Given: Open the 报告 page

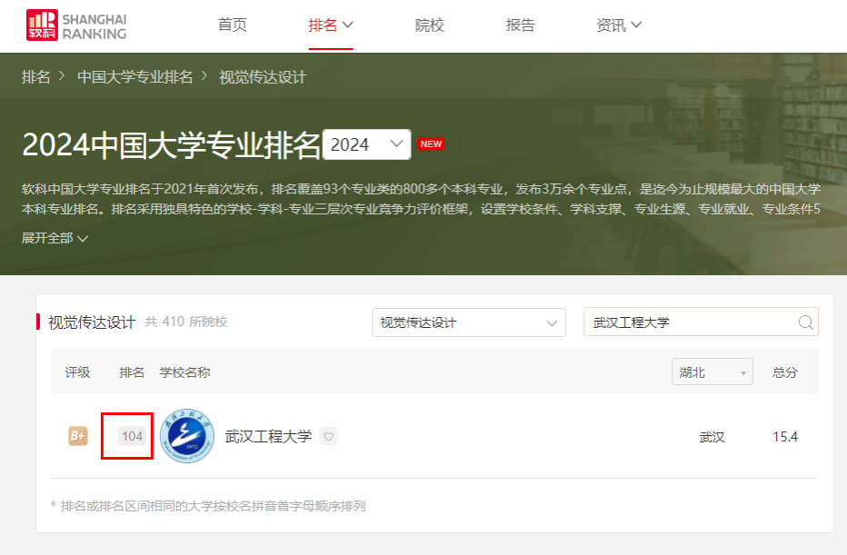Looking at the screenshot, I should point(521,25).
